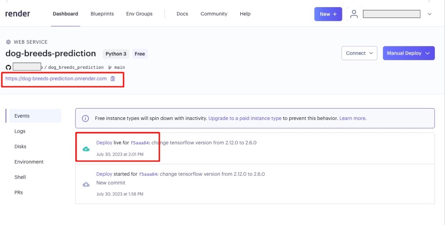Click the account name field in the header
The image size is (445, 225).
[391, 14]
